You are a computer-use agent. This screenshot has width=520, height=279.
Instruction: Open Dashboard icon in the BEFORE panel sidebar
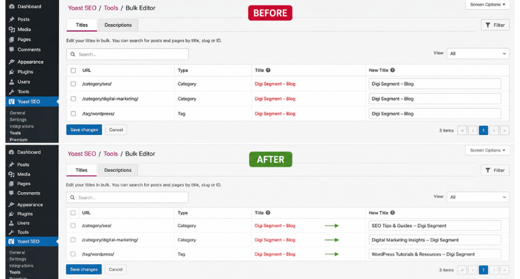coord(12,6)
